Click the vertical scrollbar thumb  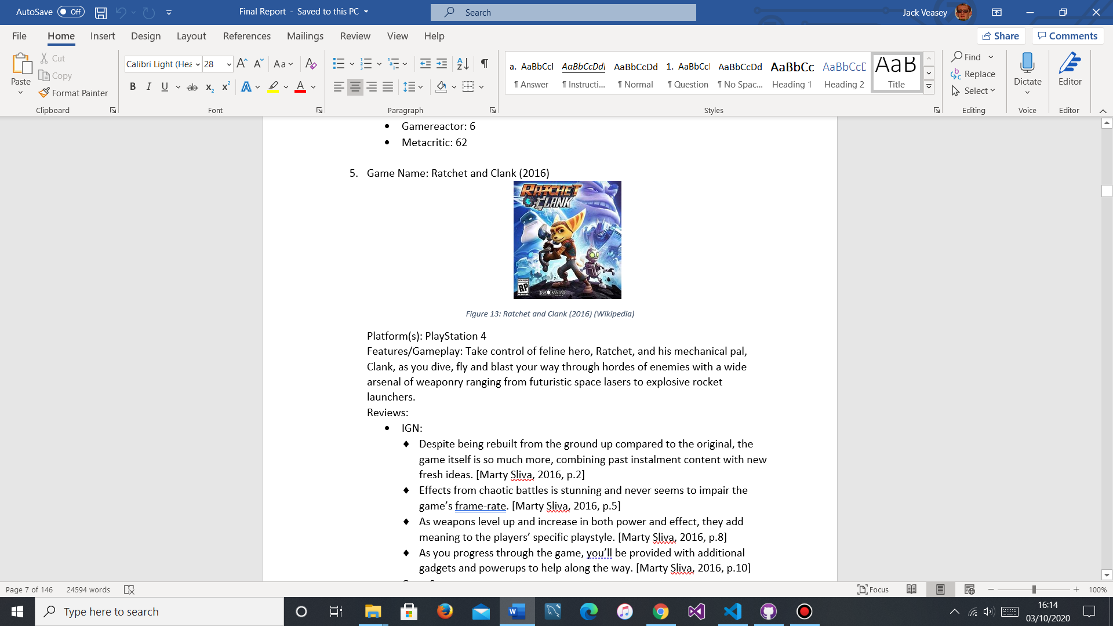(1107, 191)
